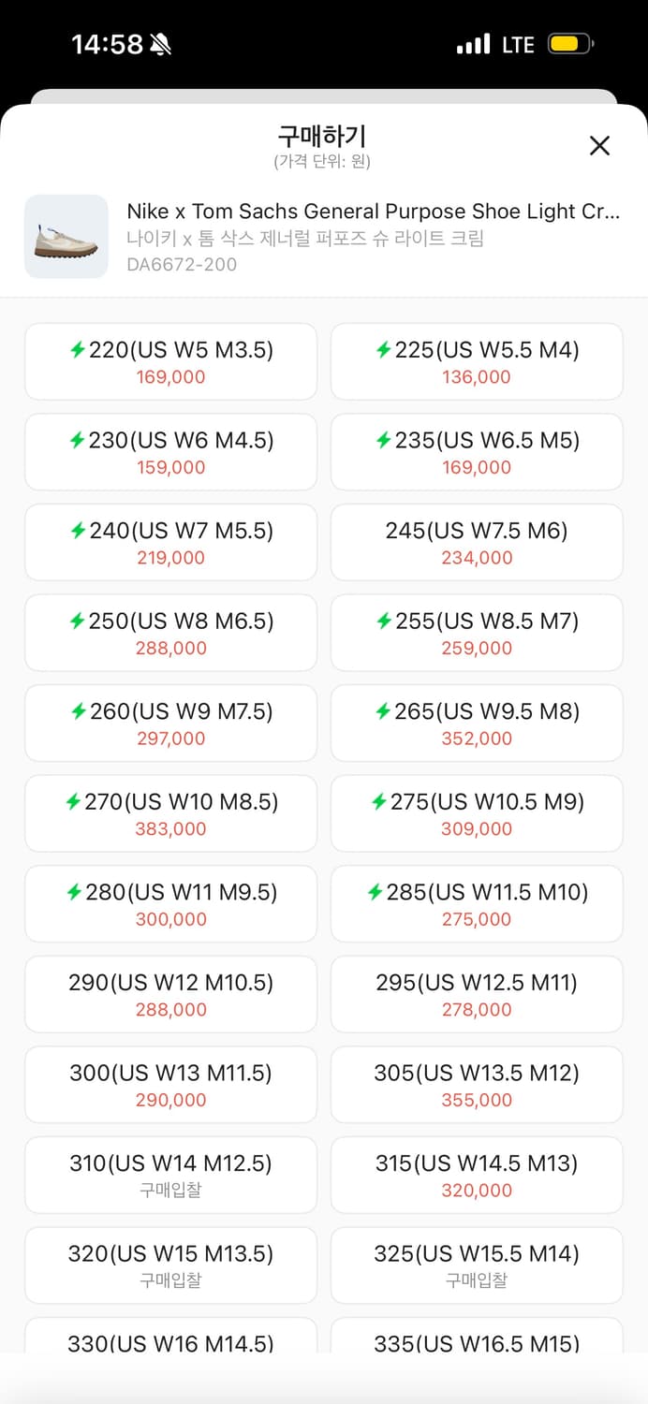This screenshot has width=648, height=1404.
Task: Tap the bolt icon on size 285
Action: pos(376,893)
